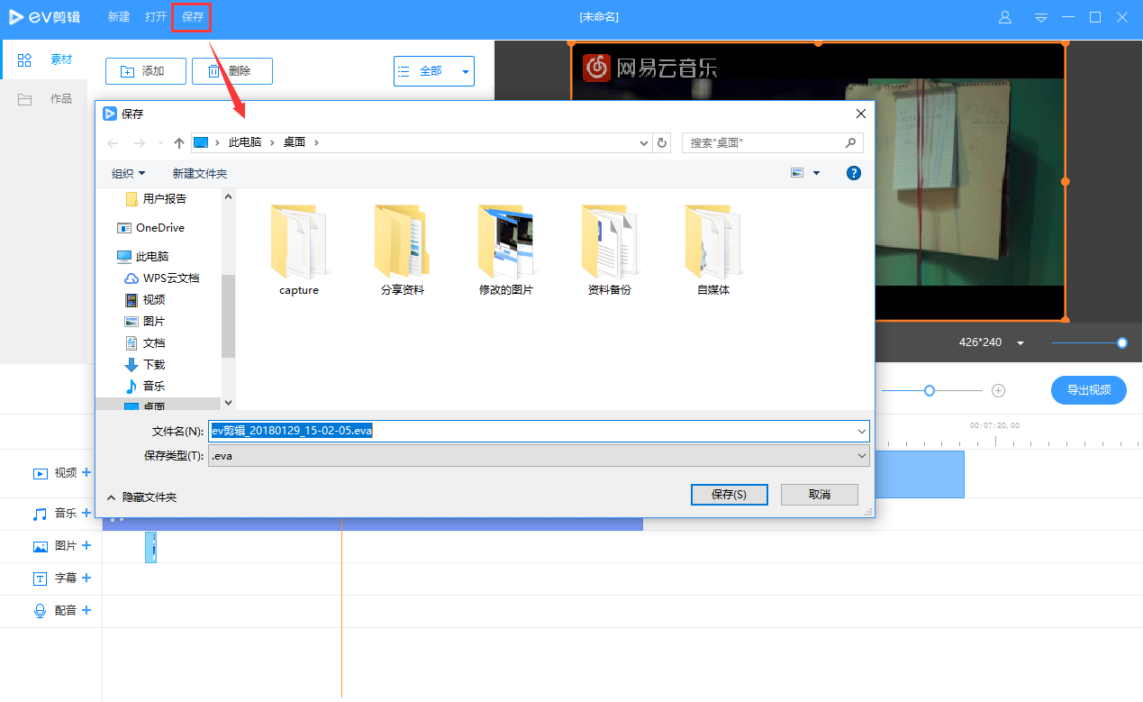Add voiceover using the 配音 microphone icon

(x=86, y=610)
